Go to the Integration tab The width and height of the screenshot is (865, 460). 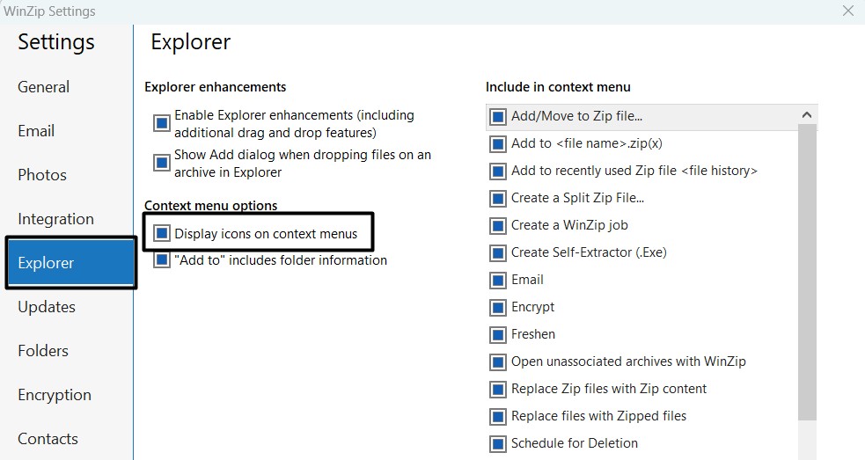pos(55,219)
